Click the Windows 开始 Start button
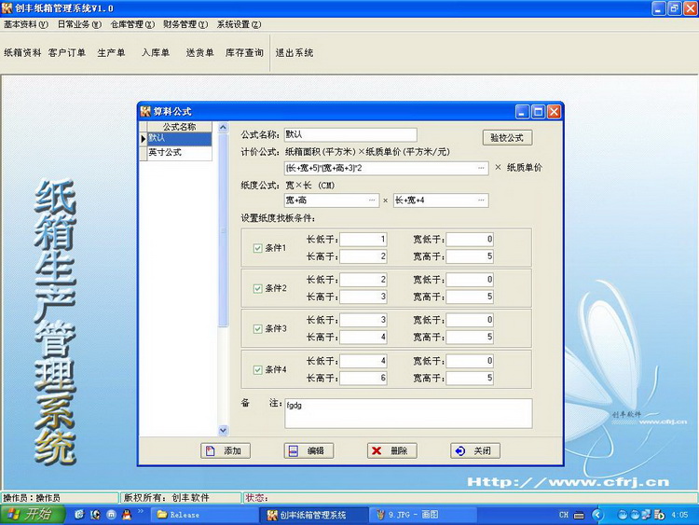699x525 pixels. [32, 515]
